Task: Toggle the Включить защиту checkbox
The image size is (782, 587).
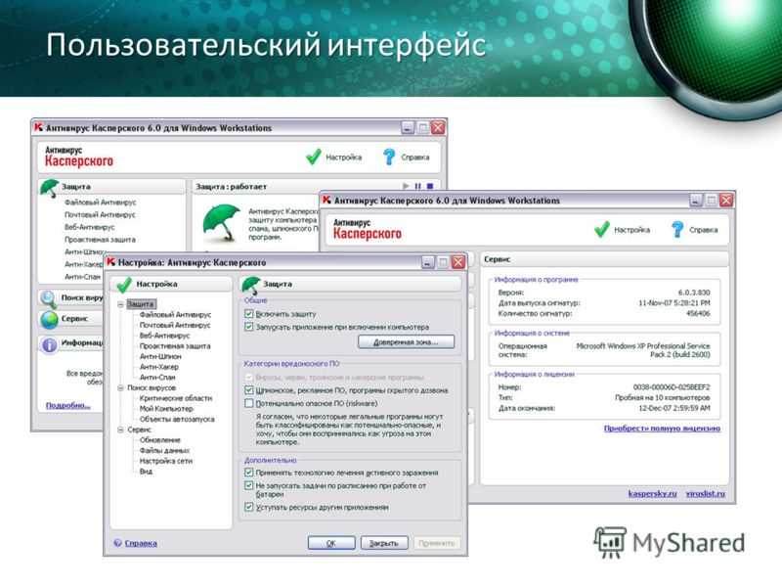Action: (x=249, y=314)
